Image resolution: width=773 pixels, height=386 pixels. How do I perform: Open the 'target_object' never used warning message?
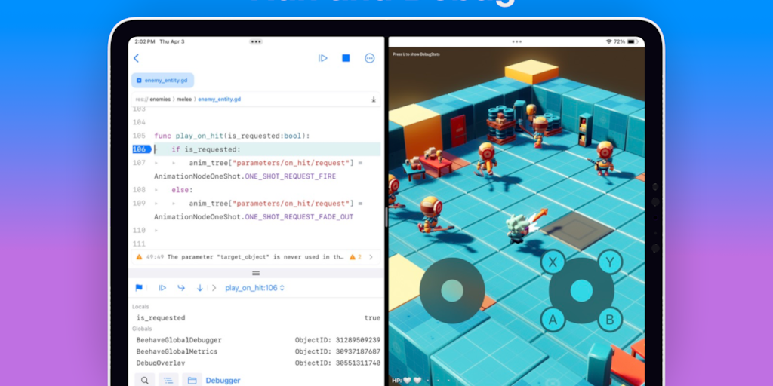click(255, 256)
